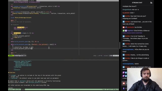This screenshot has width=162, height=91.
Task: Click the crown badge on 'hey man! how are you?'
Action: (124, 16)
